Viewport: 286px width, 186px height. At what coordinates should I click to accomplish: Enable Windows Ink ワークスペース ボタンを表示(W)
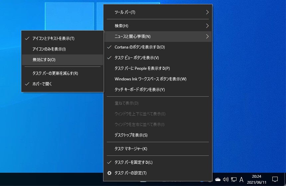click(x=158, y=79)
